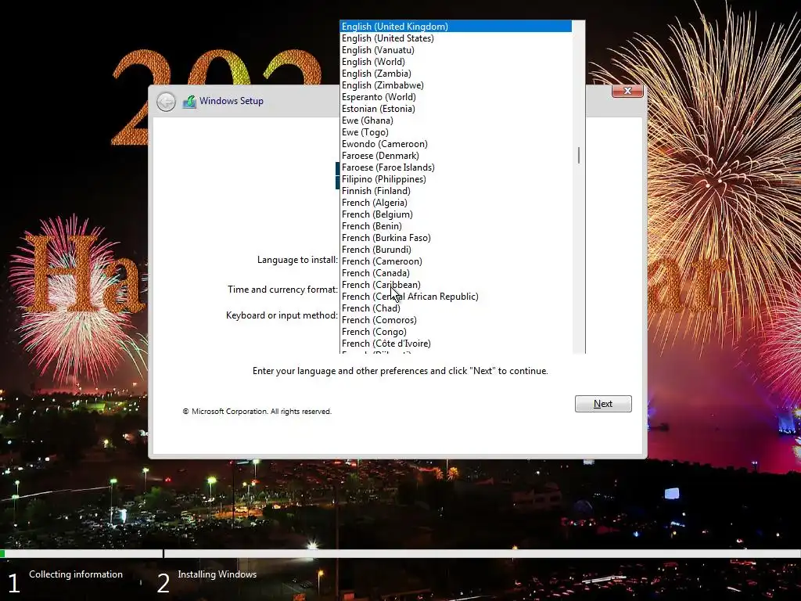The width and height of the screenshot is (801, 601).
Task: Pick French (Burundi) entry
Action: (x=456, y=250)
